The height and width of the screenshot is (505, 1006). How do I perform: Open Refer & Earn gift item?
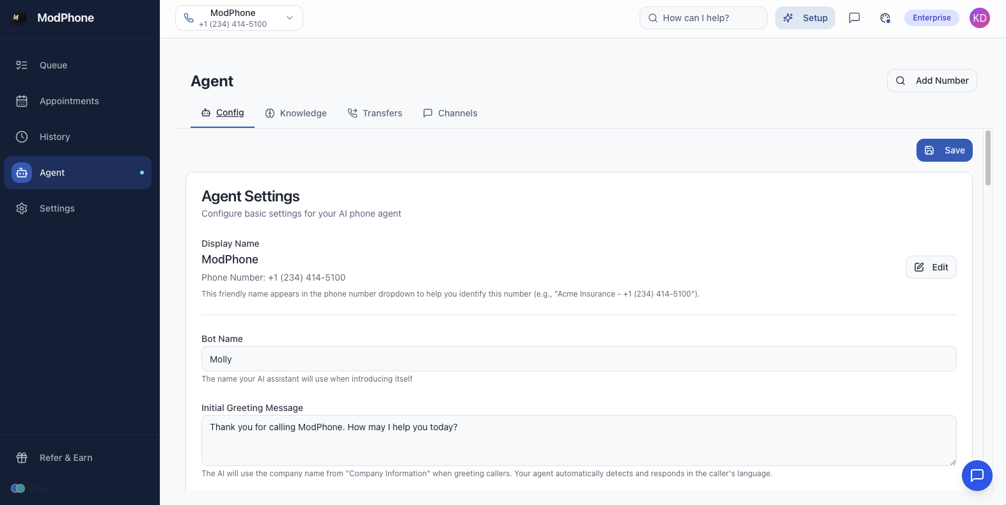click(78, 458)
